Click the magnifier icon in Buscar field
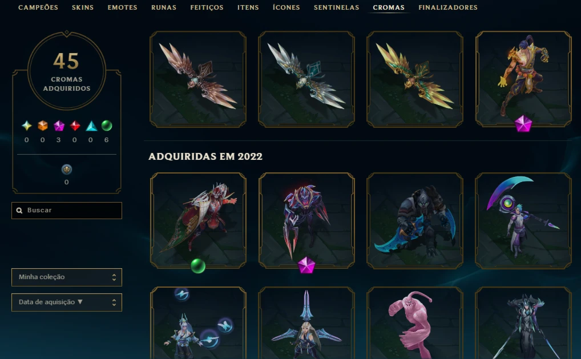 [x=19, y=211]
